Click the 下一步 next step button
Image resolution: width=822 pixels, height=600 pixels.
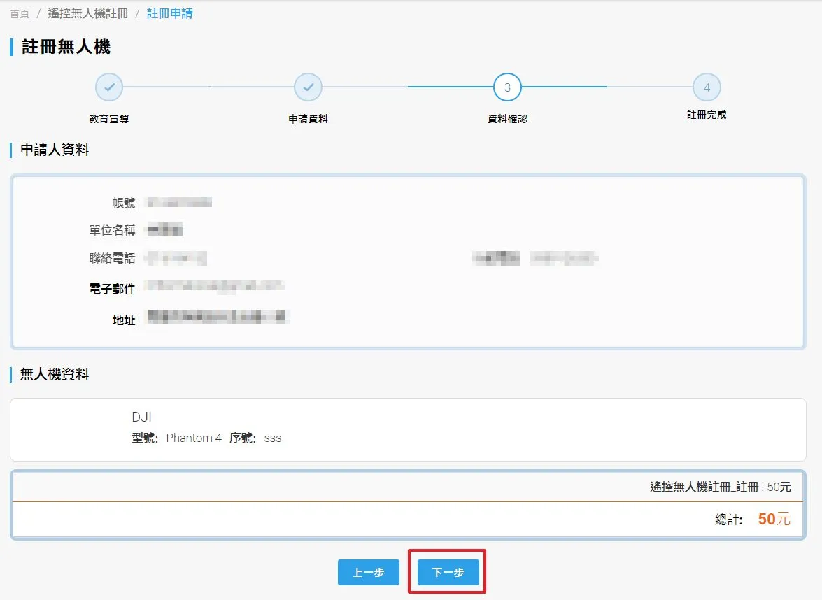coord(448,572)
